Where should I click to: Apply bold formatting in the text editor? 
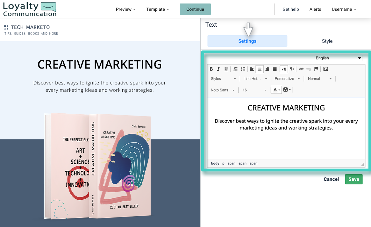(211, 69)
